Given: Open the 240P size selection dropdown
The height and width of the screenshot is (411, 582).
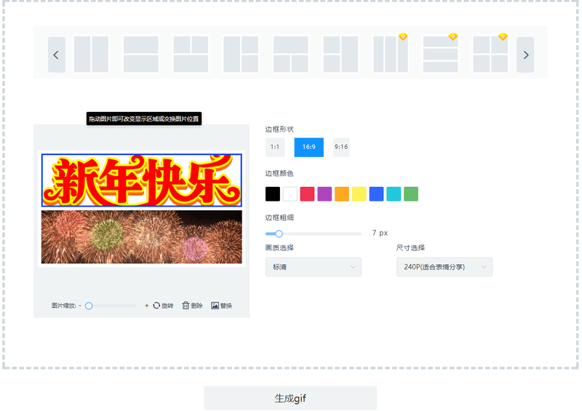Looking at the screenshot, I should (x=445, y=267).
